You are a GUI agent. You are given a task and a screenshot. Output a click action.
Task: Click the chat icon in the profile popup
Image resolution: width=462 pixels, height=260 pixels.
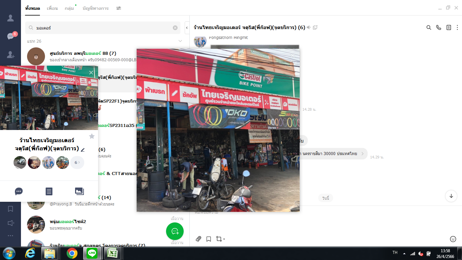19,191
